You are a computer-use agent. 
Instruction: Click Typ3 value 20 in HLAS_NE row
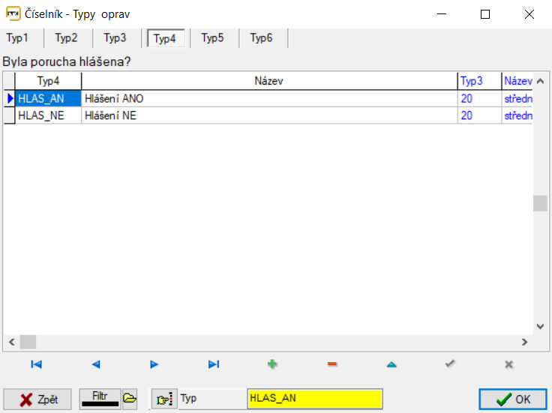pos(479,115)
